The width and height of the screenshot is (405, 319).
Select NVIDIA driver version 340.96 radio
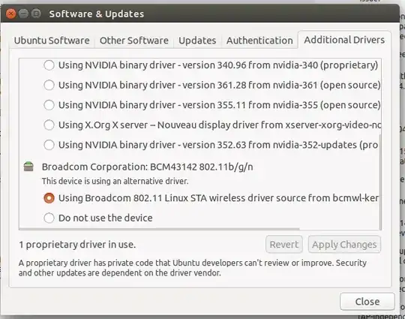49,65
